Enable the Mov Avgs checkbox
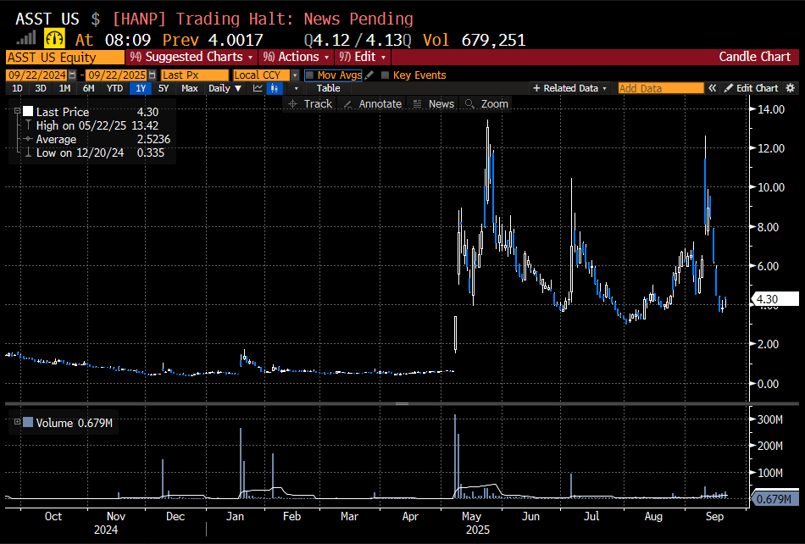Viewport: 805px width, 544px height. coord(309,75)
